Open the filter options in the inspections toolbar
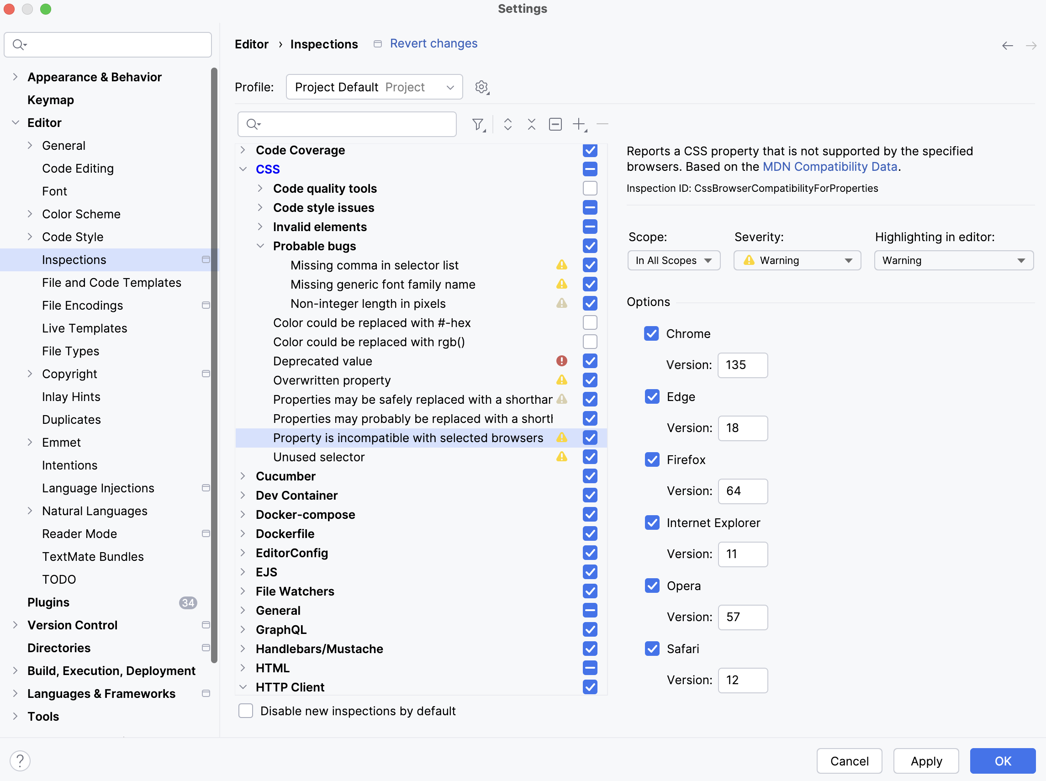Image resolution: width=1046 pixels, height=781 pixels. point(478,124)
